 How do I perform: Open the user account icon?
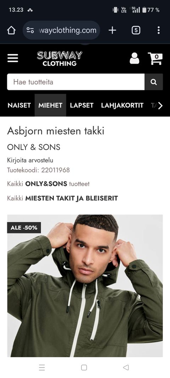(134, 58)
